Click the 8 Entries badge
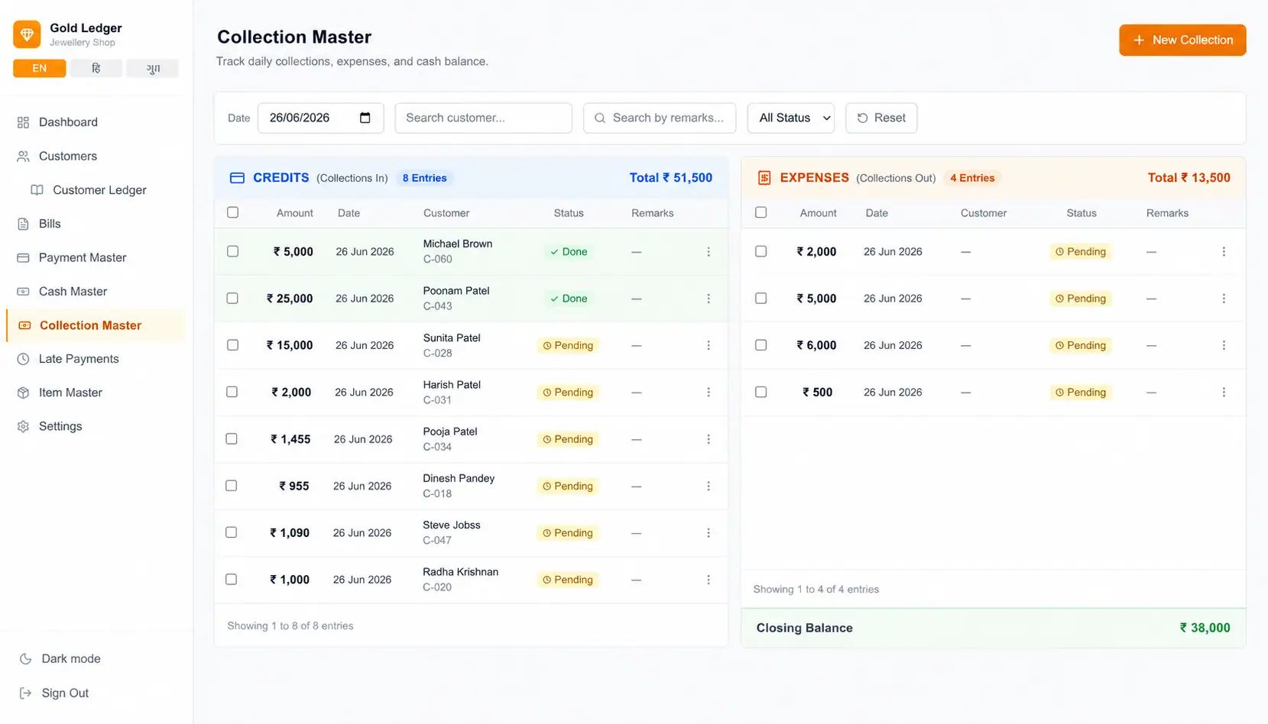Viewport: 1268px width, 724px height. [424, 178]
